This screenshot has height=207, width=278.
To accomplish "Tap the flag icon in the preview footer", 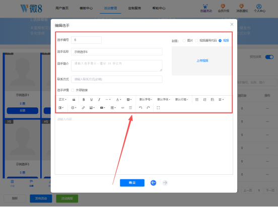I will pyautogui.click(x=31, y=183).
